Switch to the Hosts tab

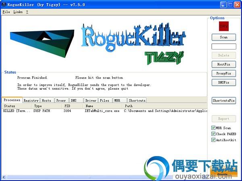pyautogui.click(x=47, y=100)
